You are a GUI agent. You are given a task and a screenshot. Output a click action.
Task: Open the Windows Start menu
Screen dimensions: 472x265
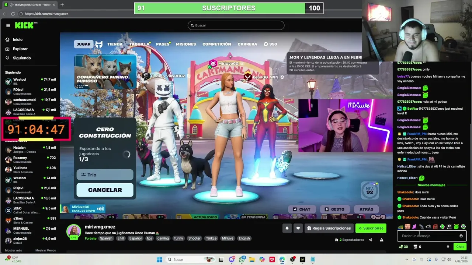point(159,259)
